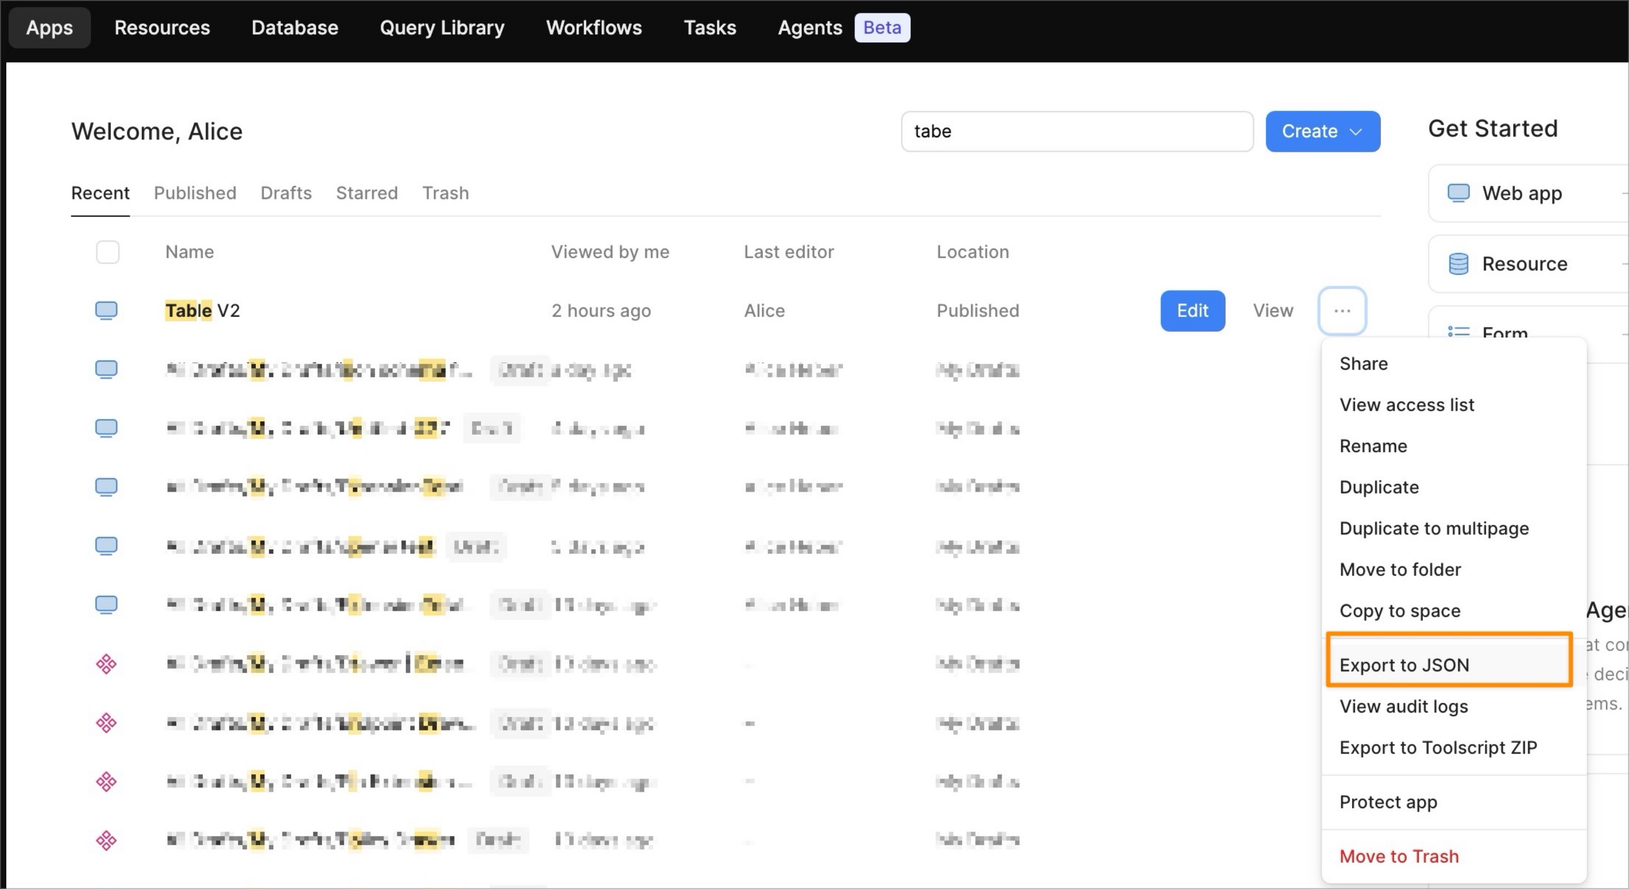Screen dimensions: 1629x889
Task: Click the Resource card in Get Started
Action: click(x=1528, y=264)
